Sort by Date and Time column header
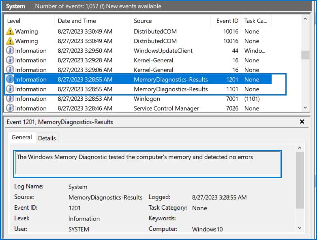Screen dimensions: 317x240 [92, 21]
